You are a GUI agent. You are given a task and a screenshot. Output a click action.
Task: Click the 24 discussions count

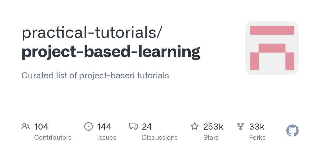click(x=147, y=127)
